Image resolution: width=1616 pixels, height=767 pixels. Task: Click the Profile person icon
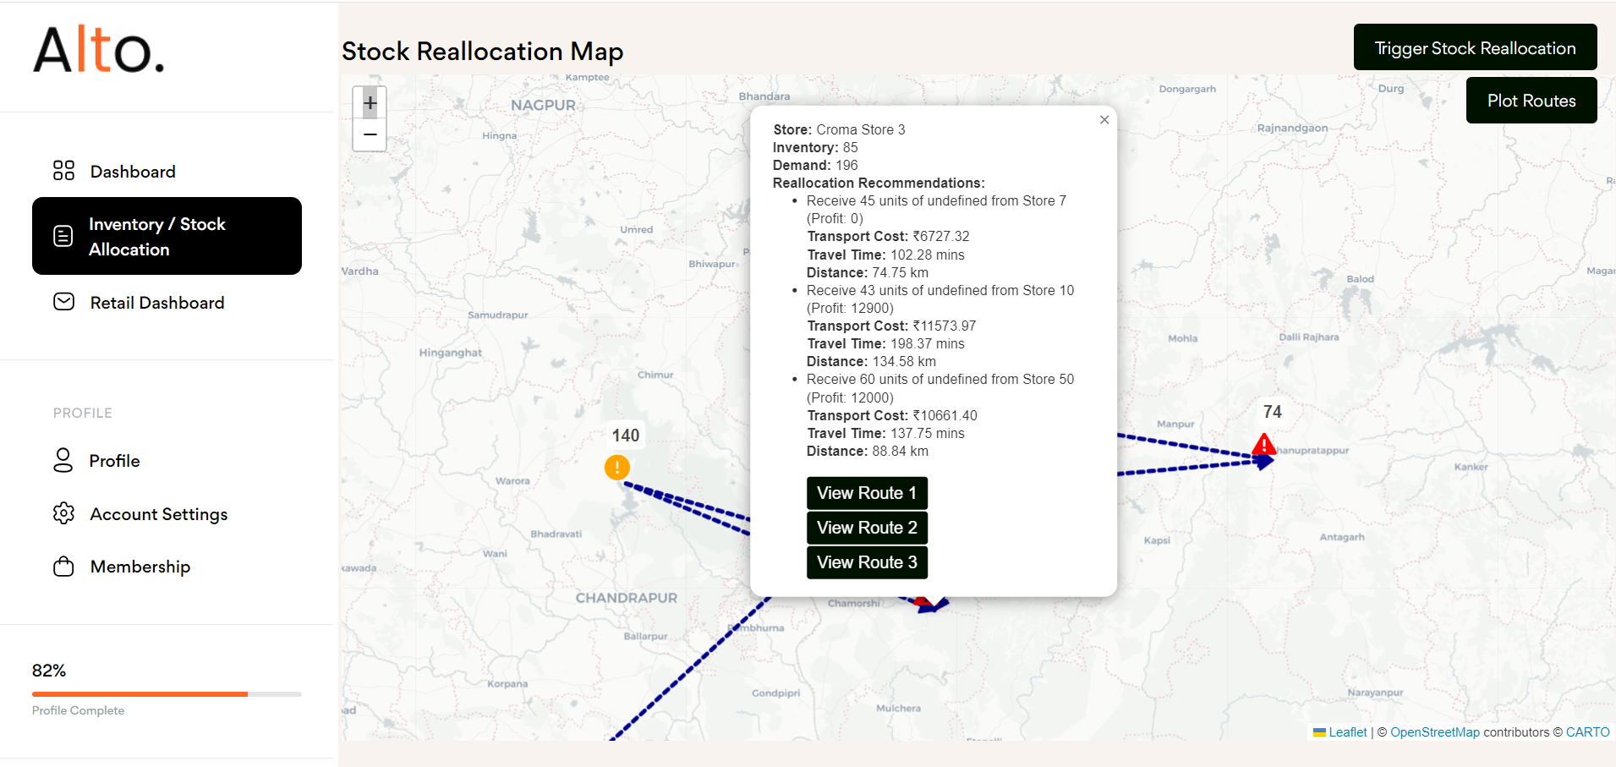point(63,460)
